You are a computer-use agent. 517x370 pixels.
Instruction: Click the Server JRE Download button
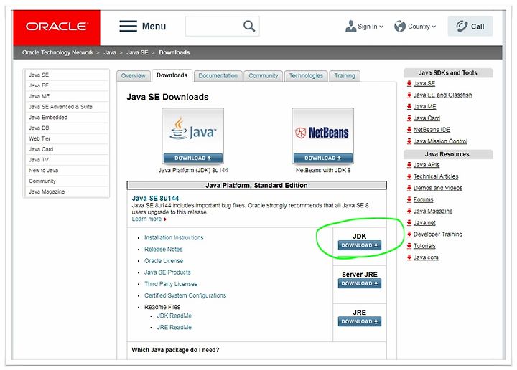360,283
